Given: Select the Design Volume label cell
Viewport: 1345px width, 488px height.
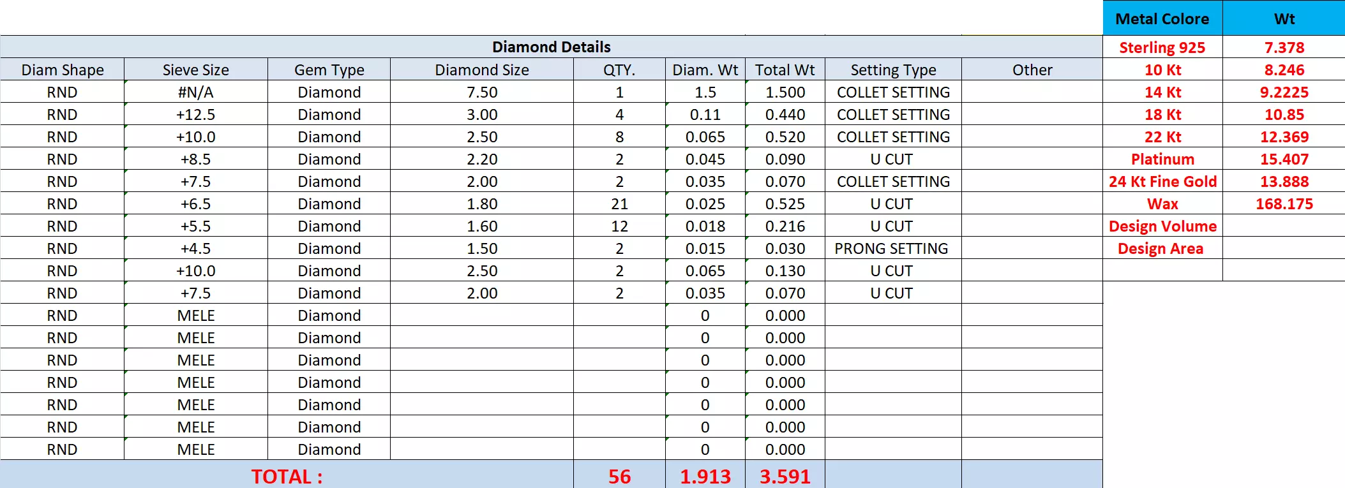Looking at the screenshot, I should point(1162,226).
